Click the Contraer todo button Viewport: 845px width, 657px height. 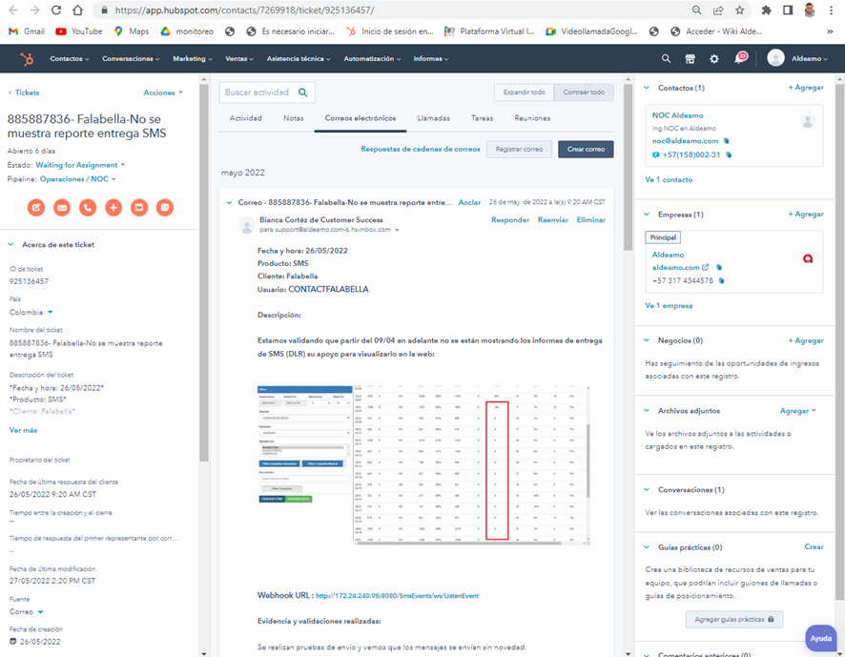pyautogui.click(x=584, y=92)
